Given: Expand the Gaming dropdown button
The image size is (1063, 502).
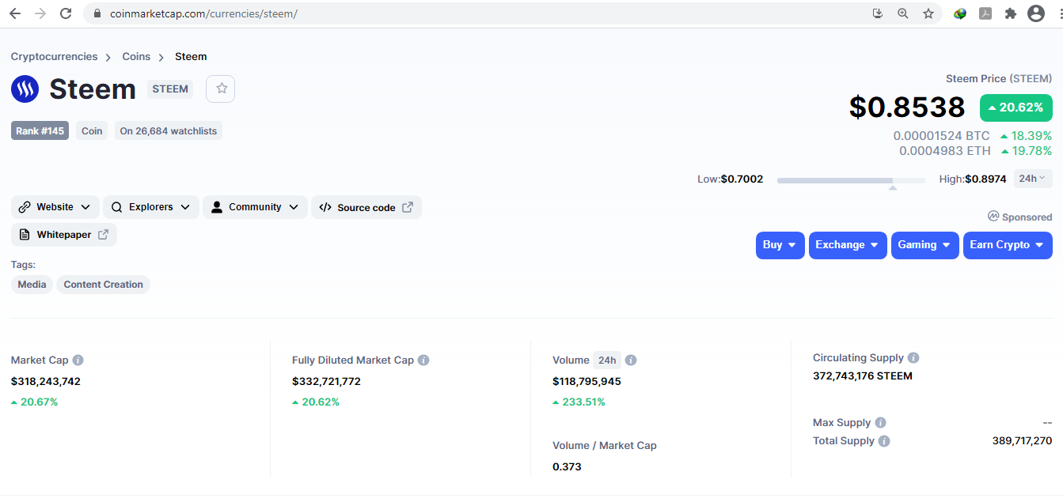Looking at the screenshot, I should (x=925, y=245).
